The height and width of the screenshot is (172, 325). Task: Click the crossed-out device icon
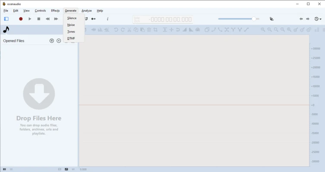271,19
